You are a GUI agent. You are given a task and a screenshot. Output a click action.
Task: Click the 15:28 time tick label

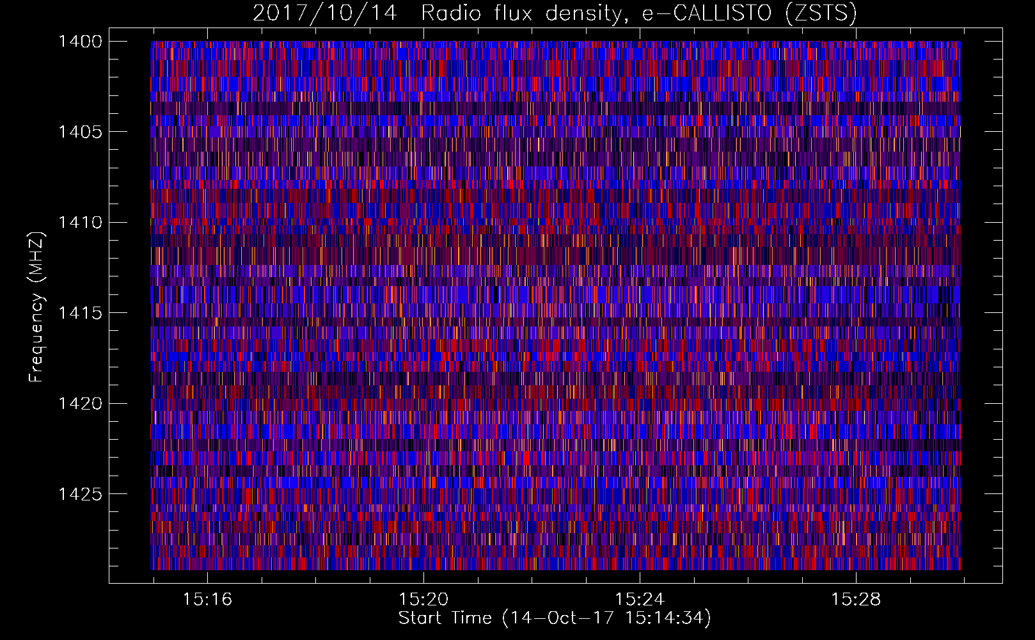click(856, 600)
